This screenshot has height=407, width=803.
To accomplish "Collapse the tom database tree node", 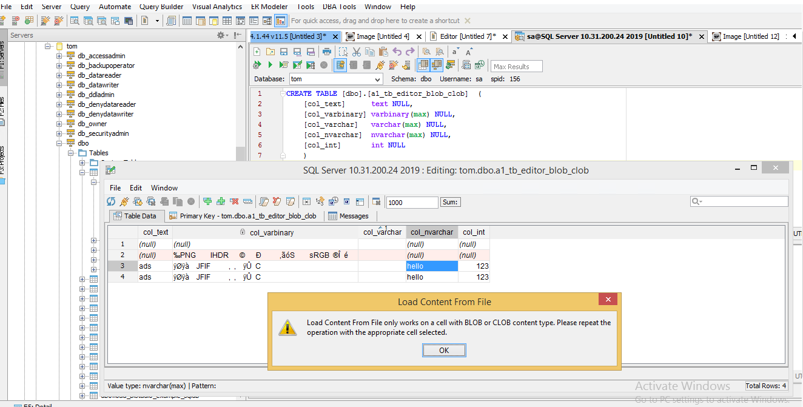I will (48, 46).
